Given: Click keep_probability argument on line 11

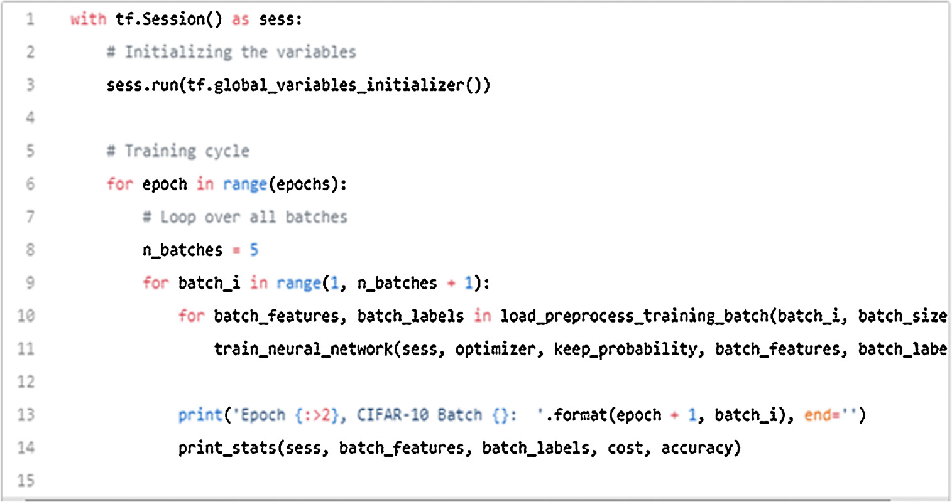Looking at the screenshot, I should point(625,349).
